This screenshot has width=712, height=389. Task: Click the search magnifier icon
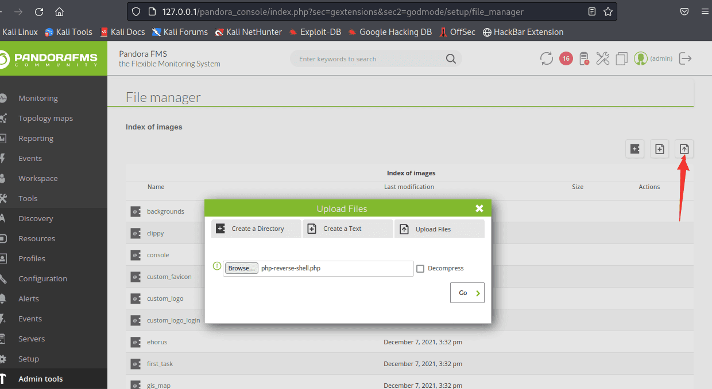(x=451, y=59)
